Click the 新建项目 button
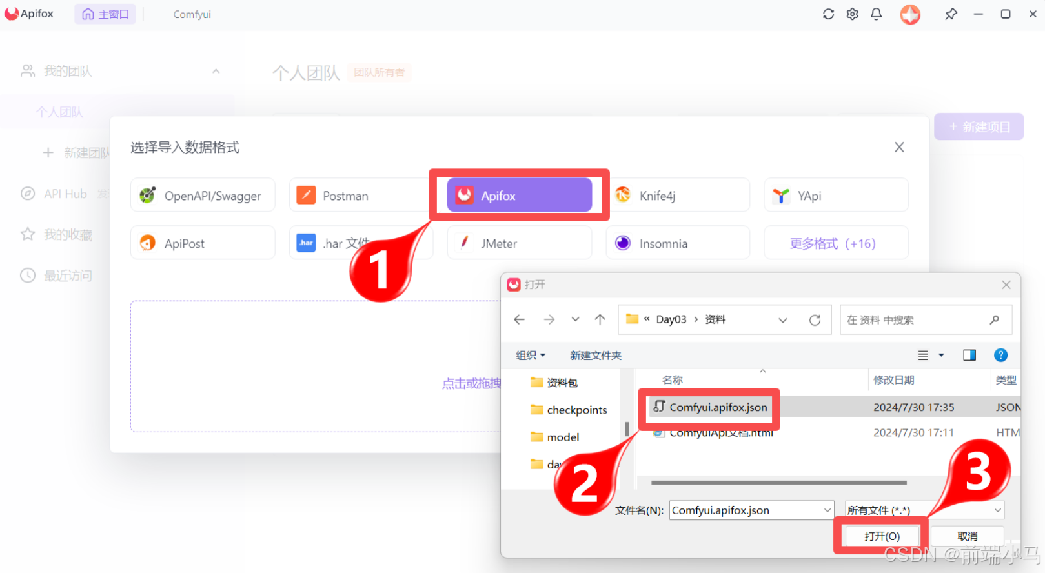 click(979, 127)
